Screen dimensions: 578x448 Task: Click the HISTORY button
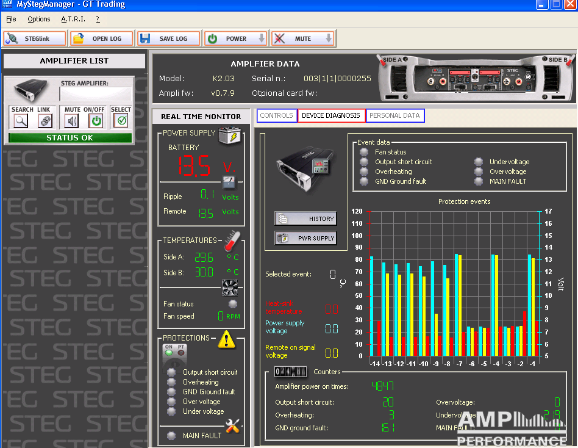305,219
